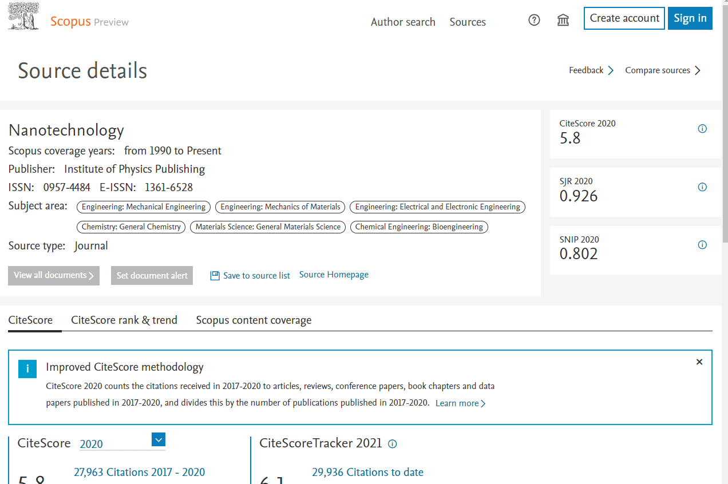Click the Source type Journal value
This screenshot has width=728, height=484.
tap(91, 246)
